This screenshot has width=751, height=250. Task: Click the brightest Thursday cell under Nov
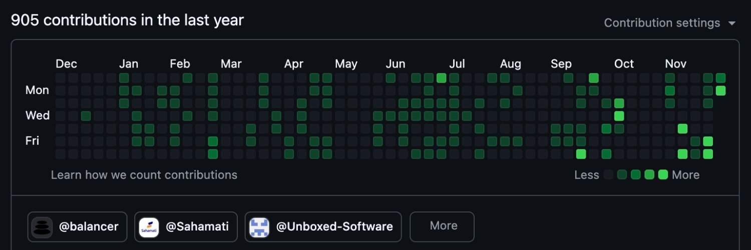pos(682,128)
